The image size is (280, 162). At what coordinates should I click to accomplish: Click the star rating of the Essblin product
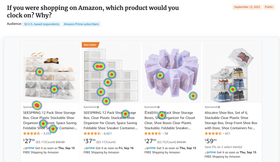(x=153, y=134)
